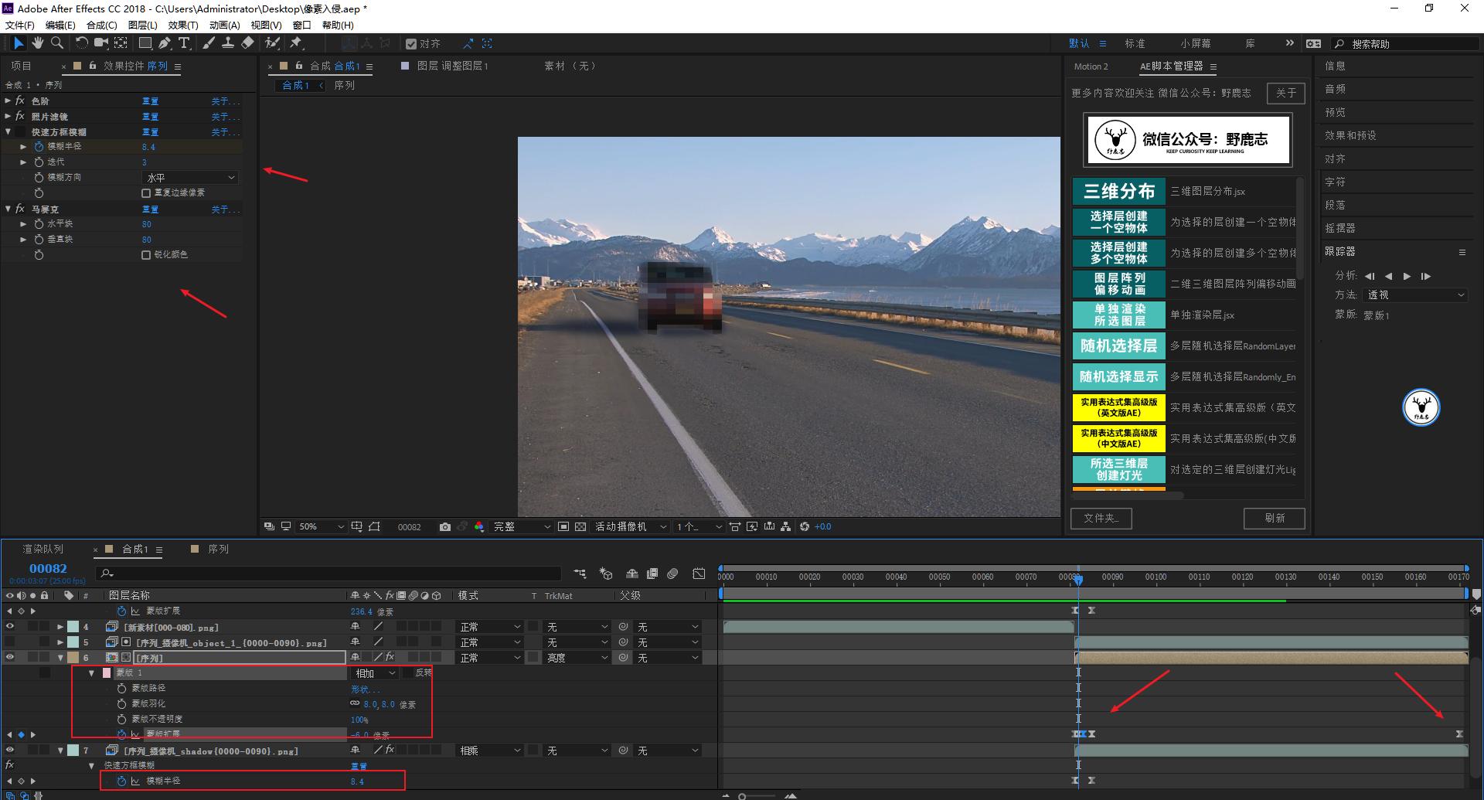Click the timeline layer search field
The width and height of the screenshot is (1484, 800).
pyautogui.click(x=332, y=574)
